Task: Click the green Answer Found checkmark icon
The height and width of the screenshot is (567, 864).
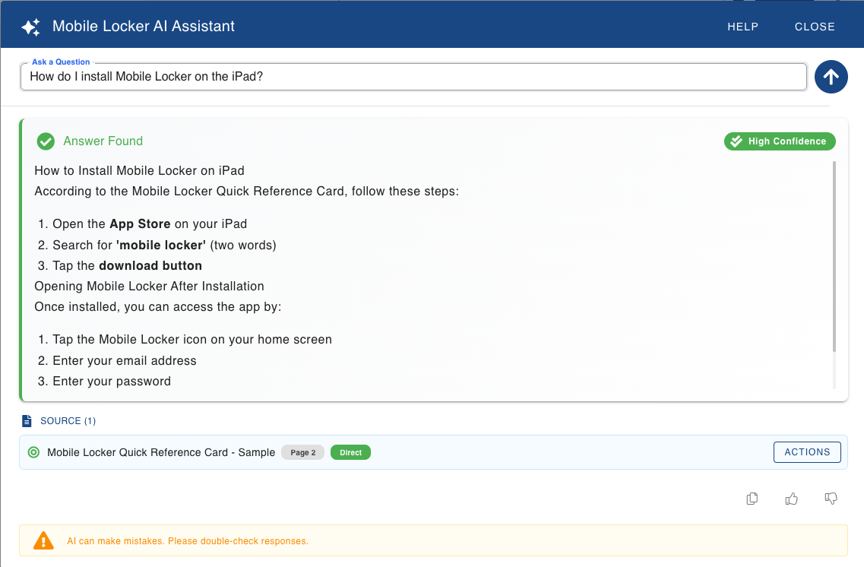Action: click(46, 141)
